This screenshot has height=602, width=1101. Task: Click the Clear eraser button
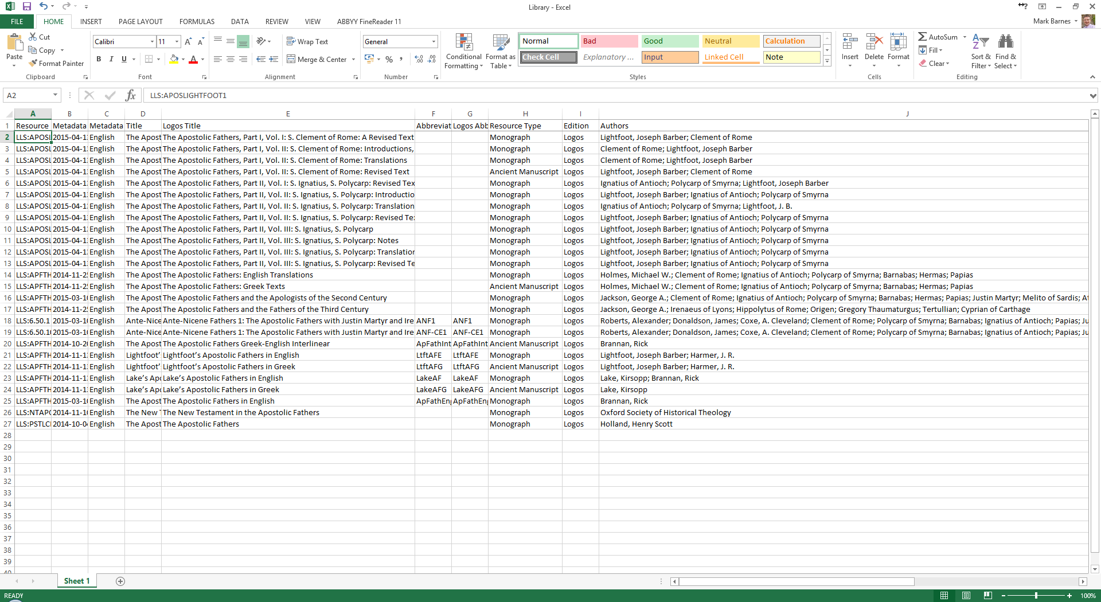(x=934, y=64)
